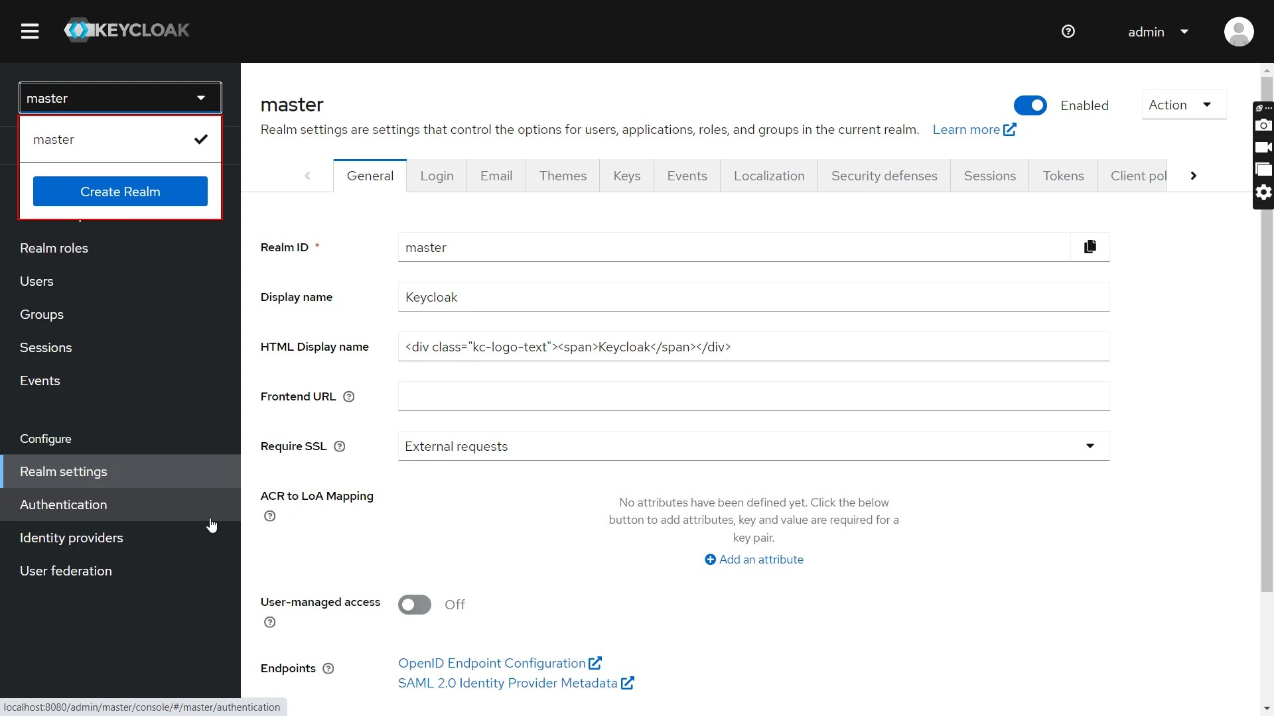
Task: Open the Require SSL dropdown
Action: (x=1090, y=446)
